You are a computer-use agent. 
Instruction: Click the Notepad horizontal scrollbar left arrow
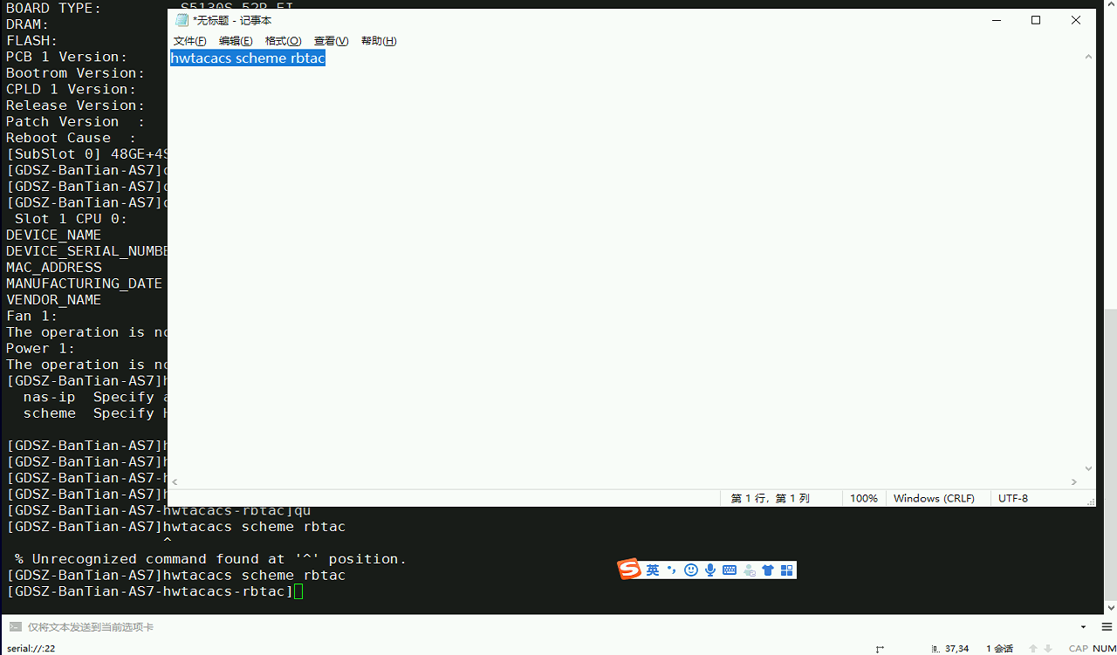175,481
